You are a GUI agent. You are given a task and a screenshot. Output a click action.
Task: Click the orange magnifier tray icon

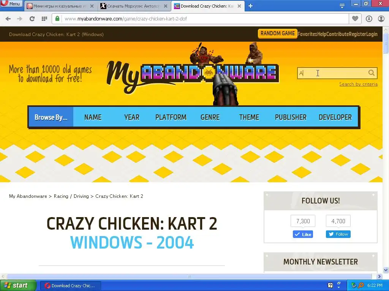point(361,286)
